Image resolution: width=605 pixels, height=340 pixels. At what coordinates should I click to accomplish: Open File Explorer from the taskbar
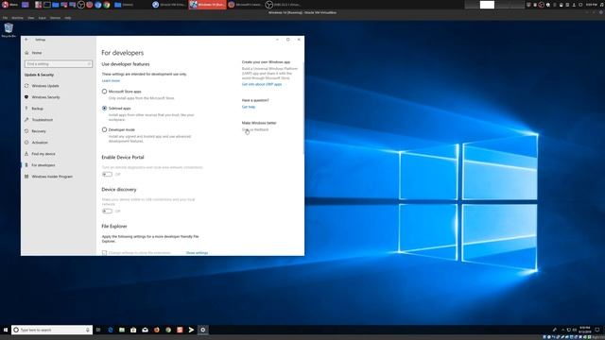122,330
